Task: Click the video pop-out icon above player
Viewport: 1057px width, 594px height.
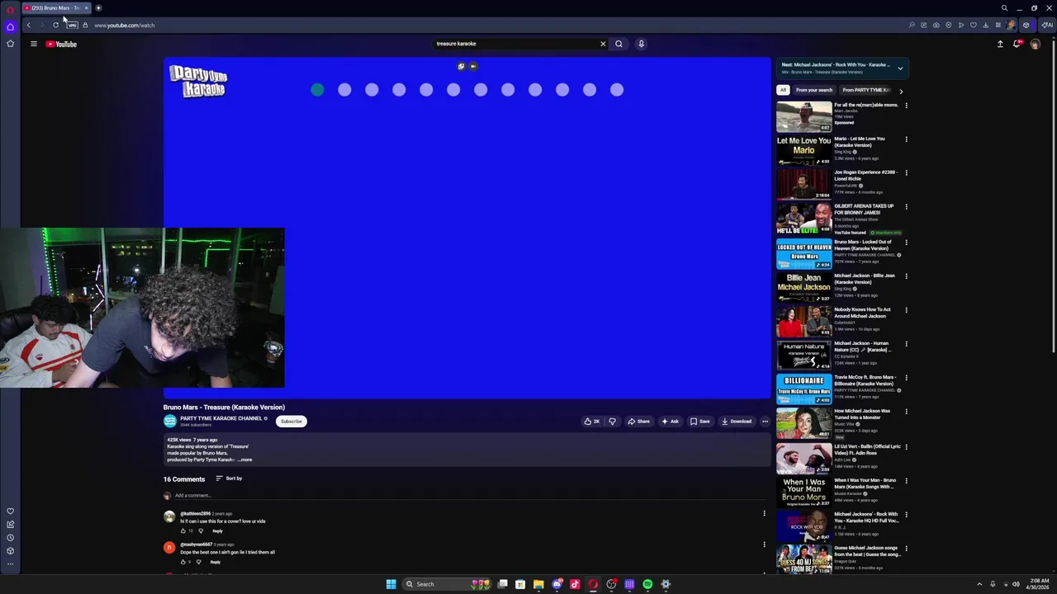Action: pyautogui.click(x=461, y=66)
